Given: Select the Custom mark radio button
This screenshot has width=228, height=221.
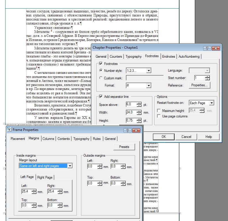Looking at the screenshot, I should [101, 78].
